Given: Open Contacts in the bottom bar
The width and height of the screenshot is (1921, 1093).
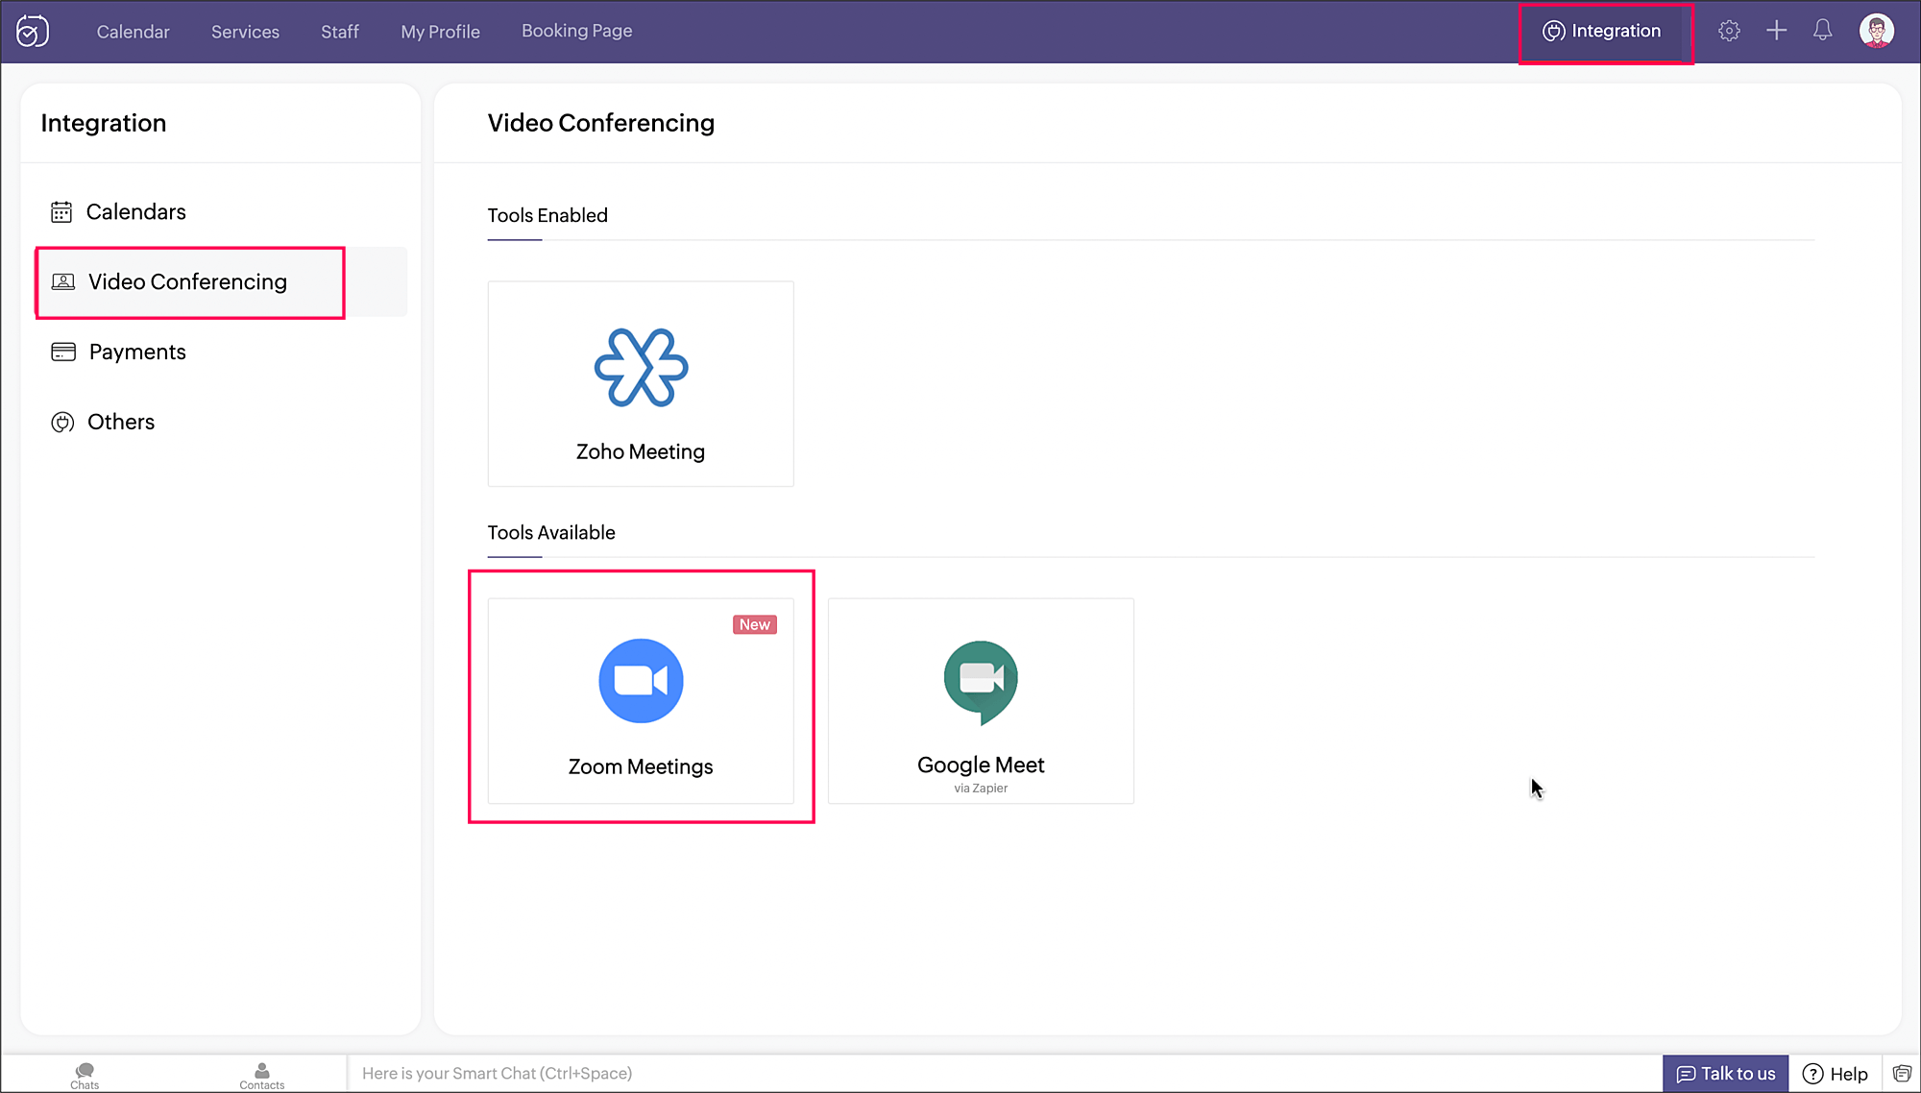Looking at the screenshot, I should point(261,1076).
